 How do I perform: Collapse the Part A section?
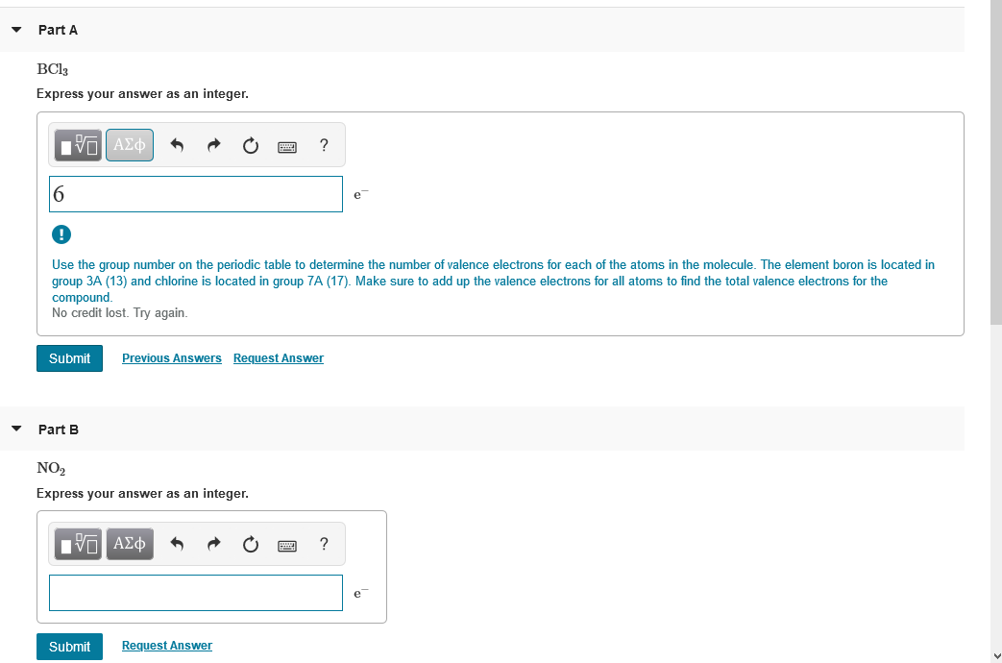[16, 30]
